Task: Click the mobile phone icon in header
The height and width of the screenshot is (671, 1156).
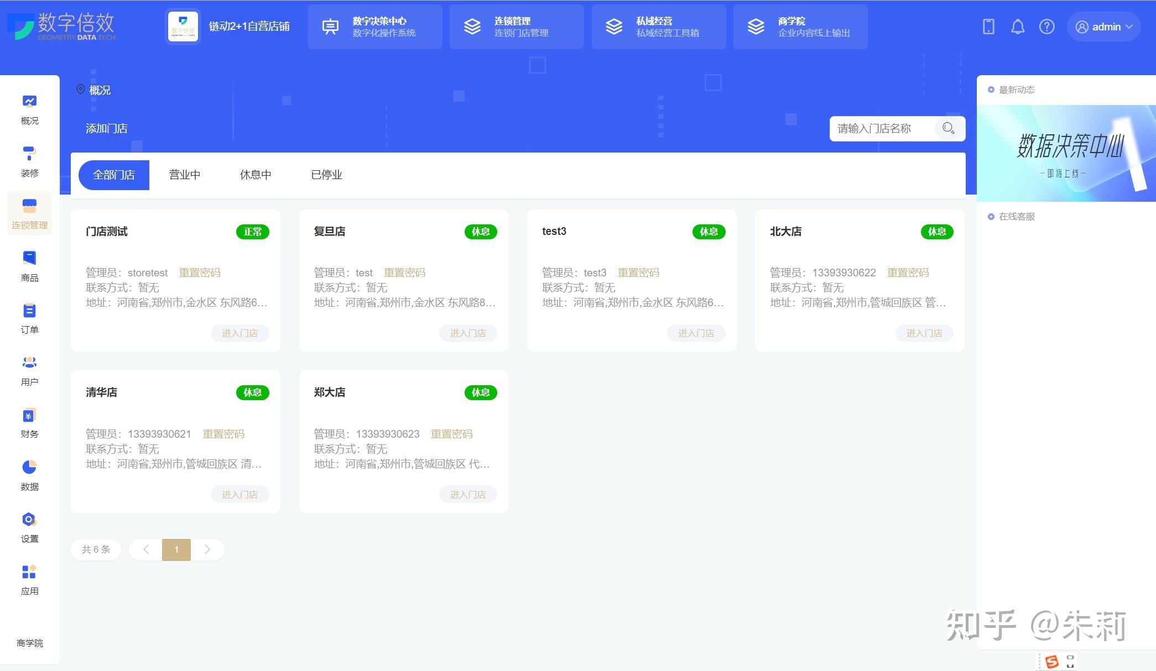Action: tap(988, 27)
